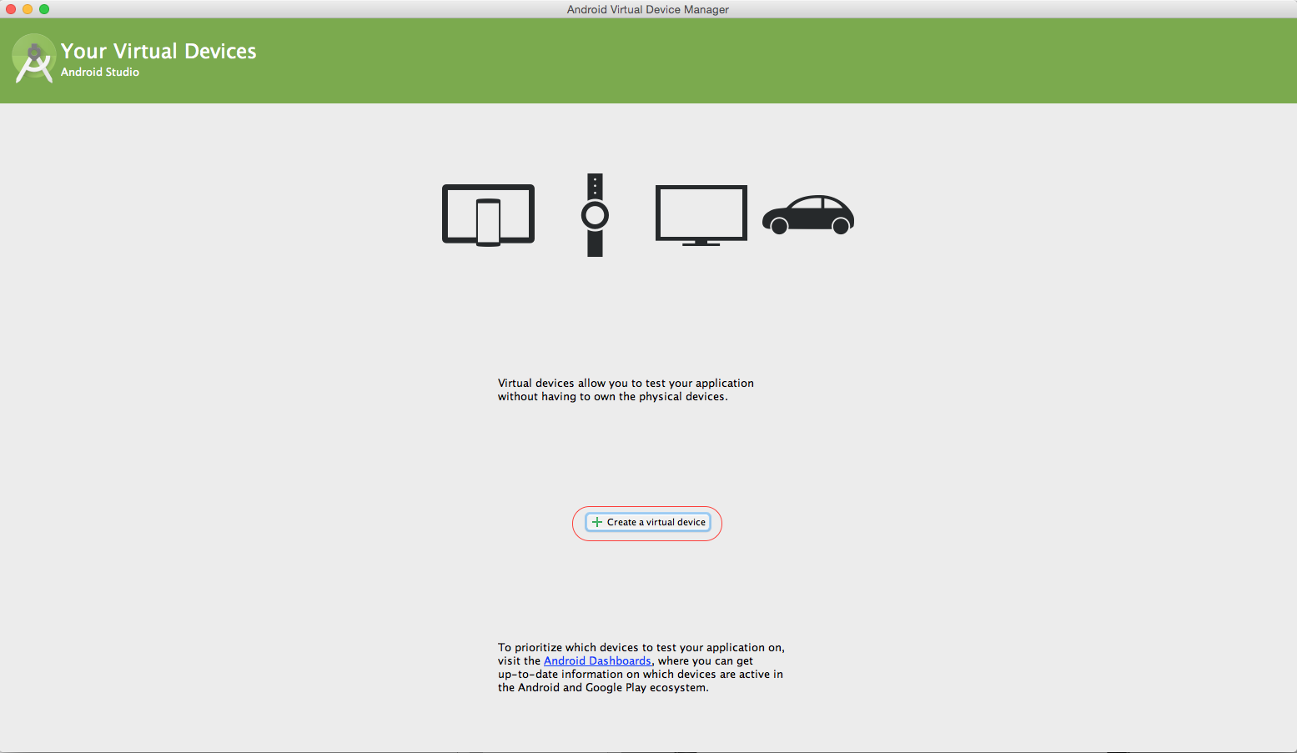Open the Android Dashboards link
Screen dimensions: 1297x753
597,661
